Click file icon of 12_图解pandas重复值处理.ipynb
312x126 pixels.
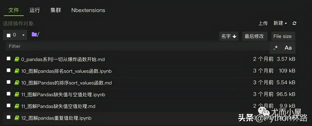17,117
